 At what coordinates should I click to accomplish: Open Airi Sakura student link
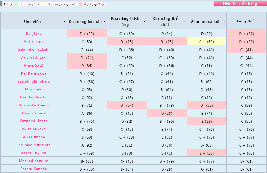34,42
